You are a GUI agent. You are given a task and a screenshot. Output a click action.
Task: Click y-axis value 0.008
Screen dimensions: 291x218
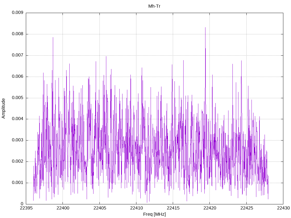pyautogui.click(x=18, y=34)
